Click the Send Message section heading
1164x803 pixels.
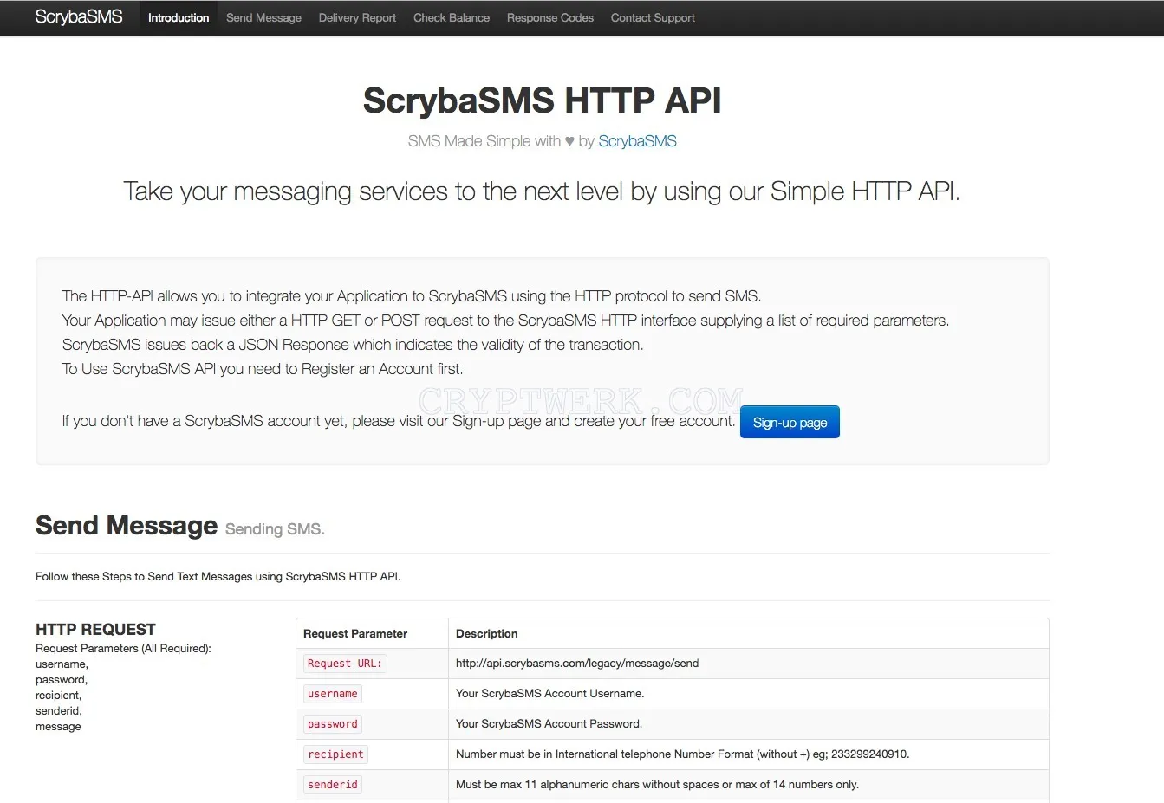coord(127,526)
